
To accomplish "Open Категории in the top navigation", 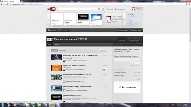I will pyautogui.click(x=110, y=9).
